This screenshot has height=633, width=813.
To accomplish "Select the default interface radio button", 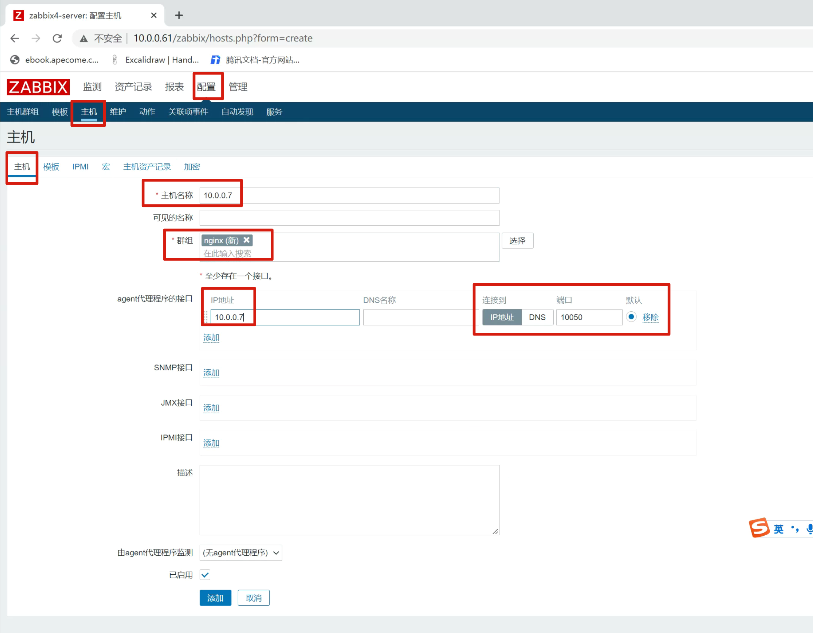I will tap(631, 317).
